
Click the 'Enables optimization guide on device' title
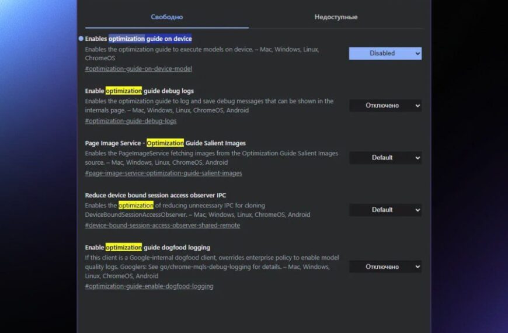138,39
